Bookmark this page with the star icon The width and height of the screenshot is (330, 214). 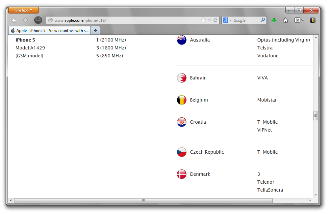coord(203,20)
